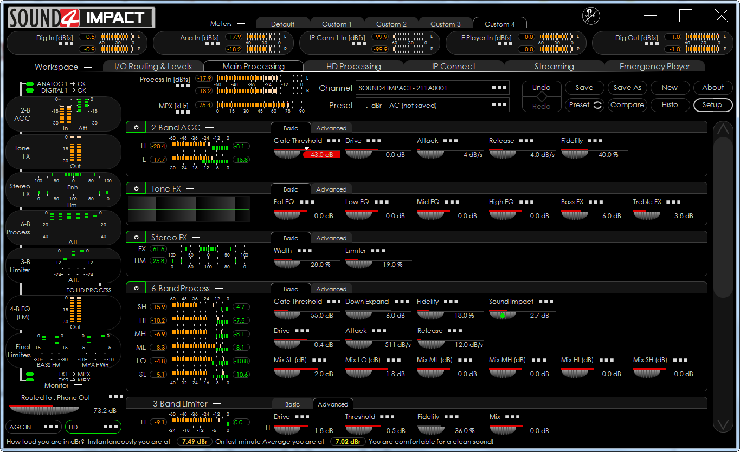740x452 pixels.
Task: Open the Channel field three-dot menu
Action: (x=499, y=88)
